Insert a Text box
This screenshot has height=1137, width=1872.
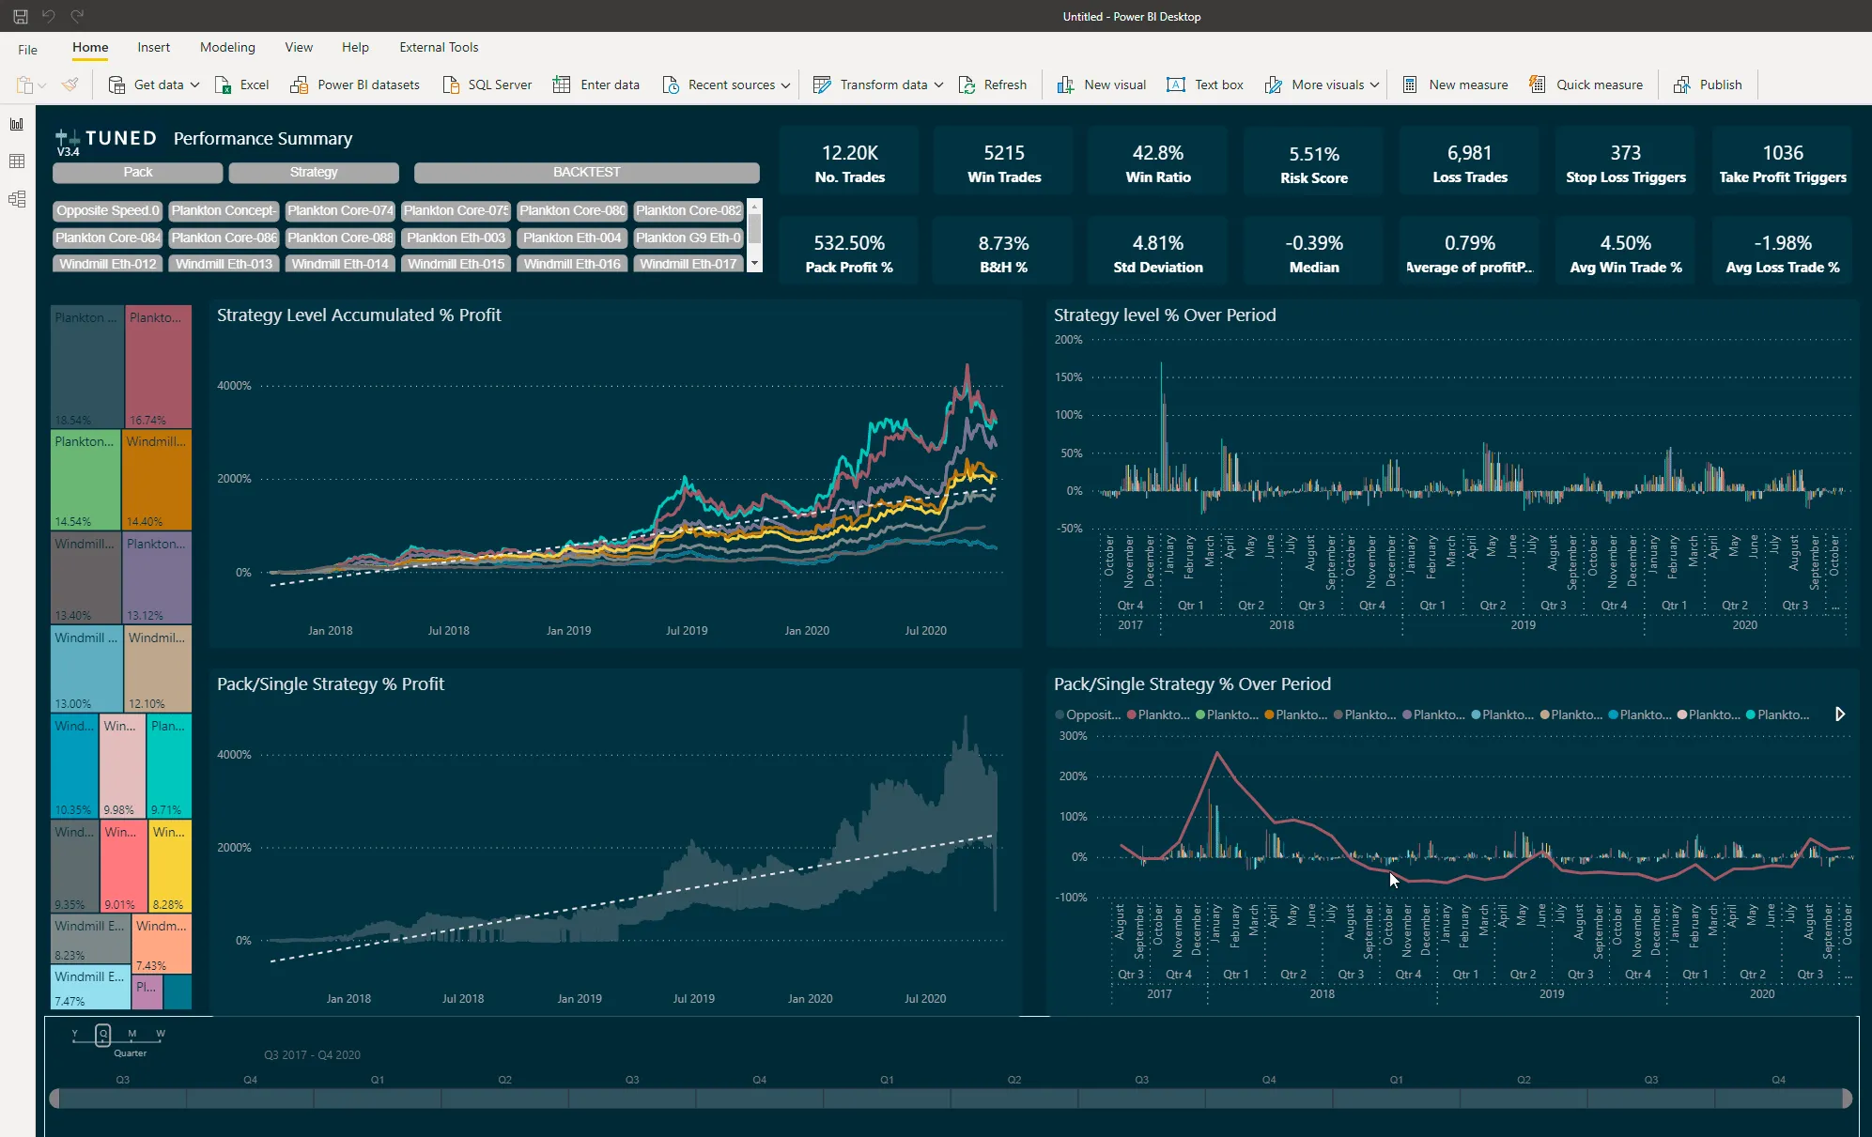(x=1205, y=85)
